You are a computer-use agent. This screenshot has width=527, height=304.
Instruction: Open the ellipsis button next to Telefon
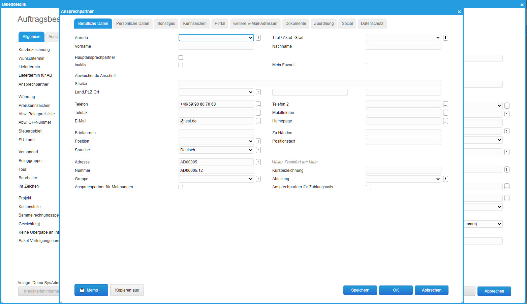258,105
